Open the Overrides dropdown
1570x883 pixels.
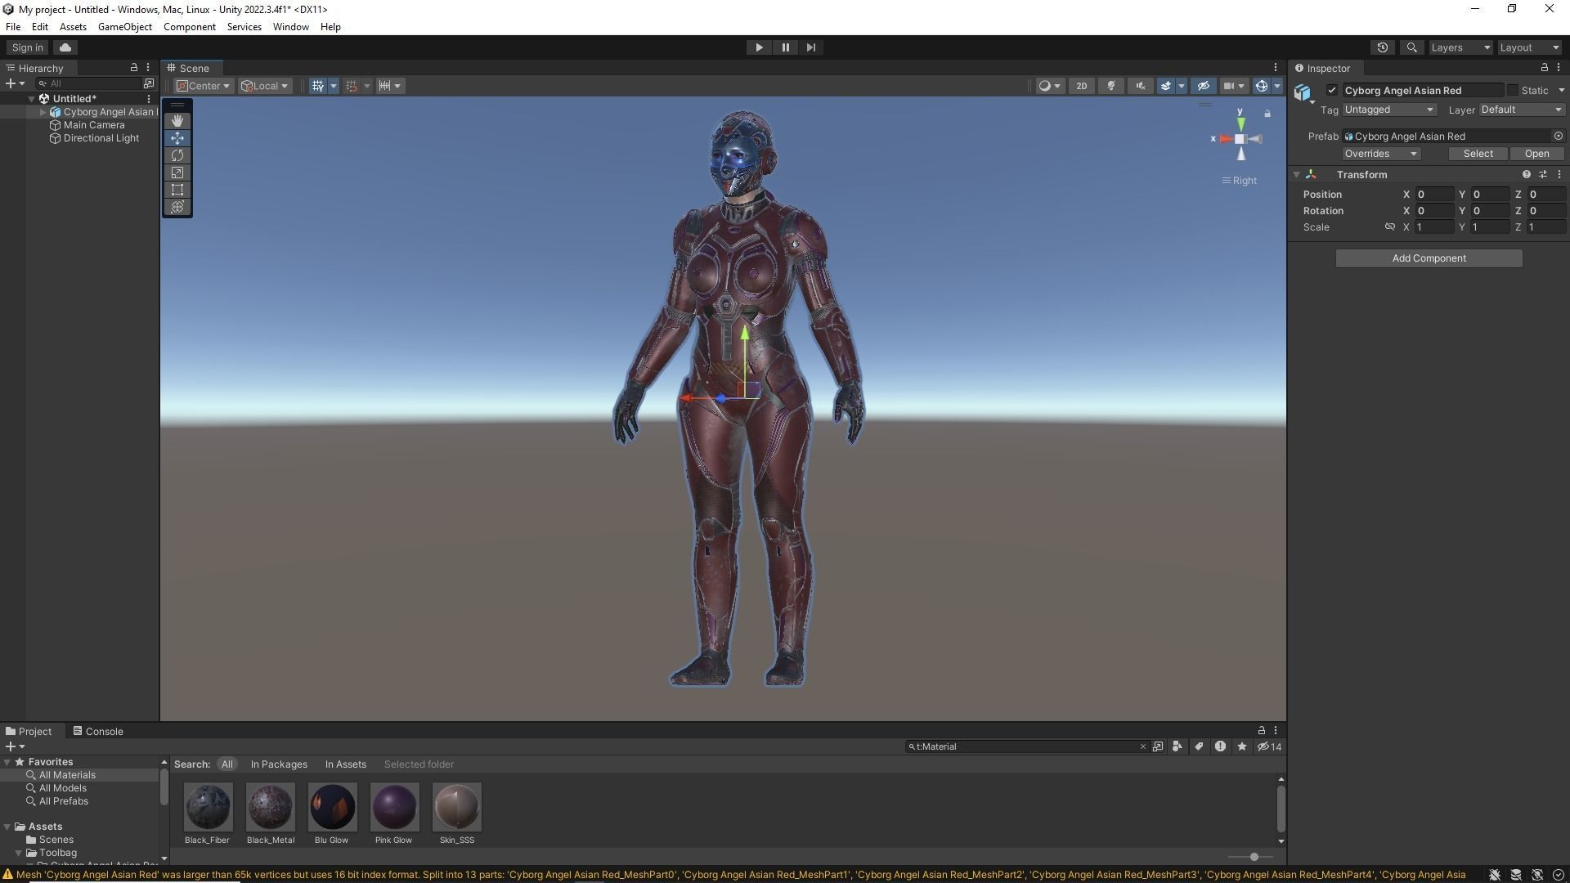[x=1380, y=154]
